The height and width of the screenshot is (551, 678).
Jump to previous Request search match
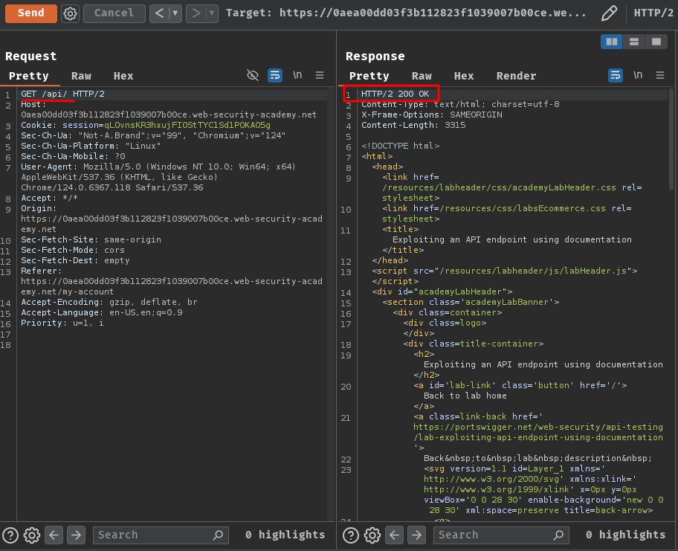coord(54,535)
